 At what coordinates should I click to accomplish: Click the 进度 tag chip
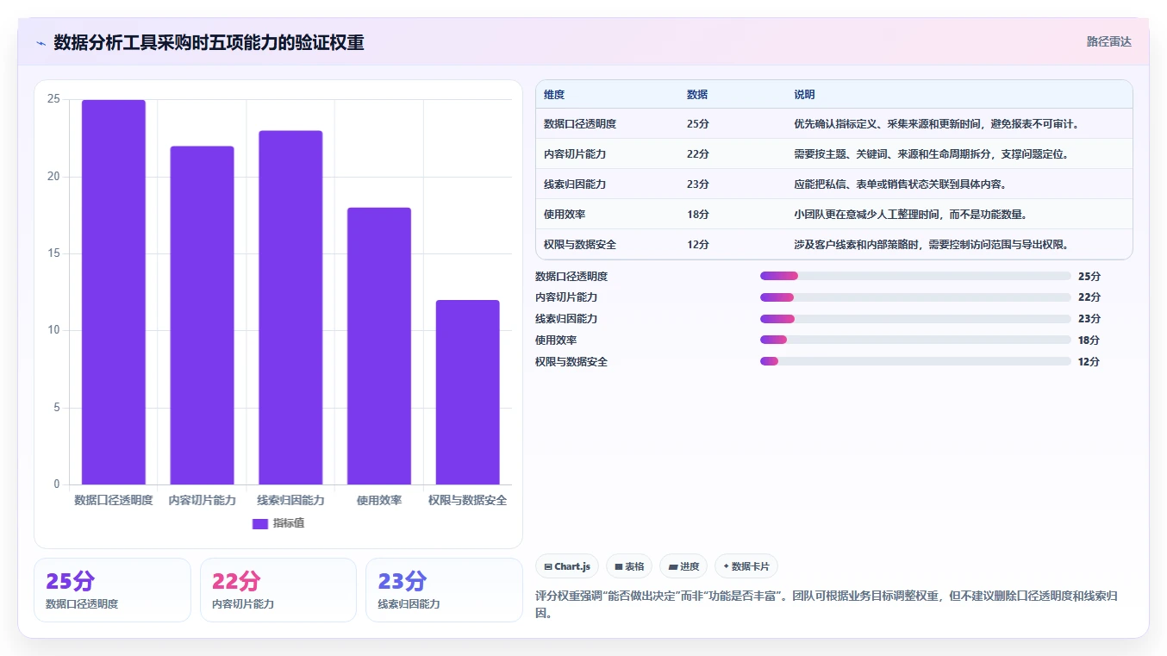click(x=683, y=566)
